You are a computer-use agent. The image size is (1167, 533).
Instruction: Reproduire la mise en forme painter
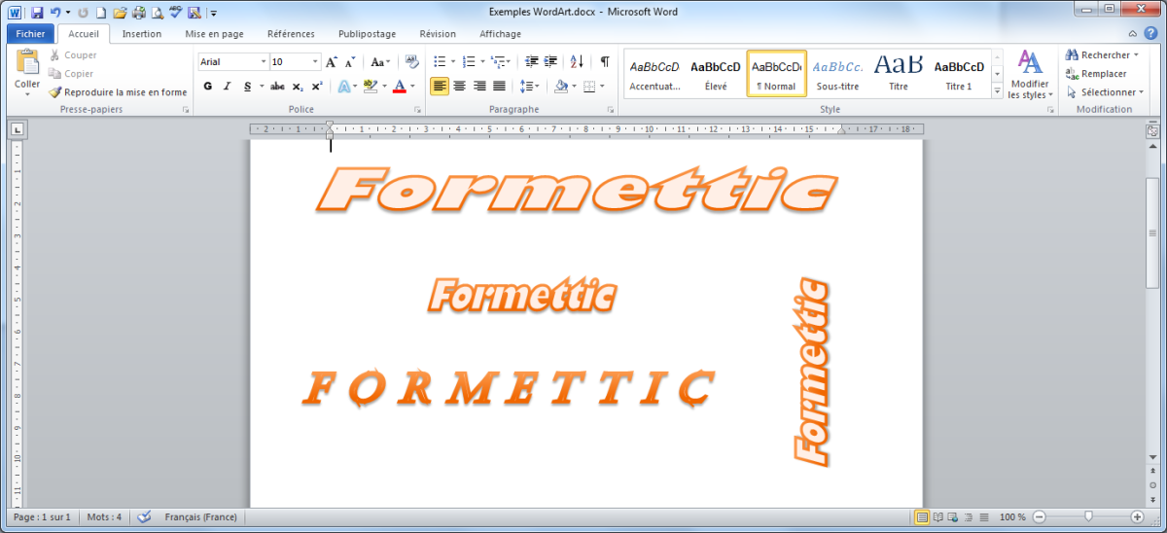tap(118, 92)
